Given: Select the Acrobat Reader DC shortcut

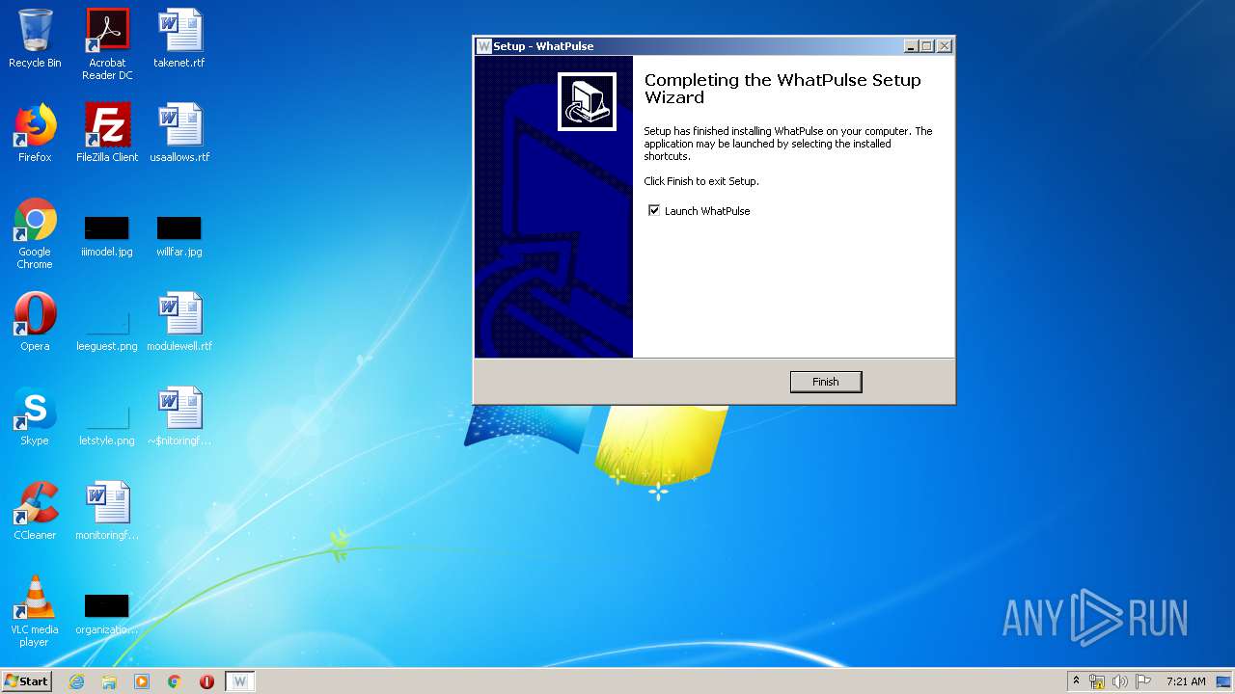Looking at the screenshot, I should pyautogui.click(x=107, y=44).
